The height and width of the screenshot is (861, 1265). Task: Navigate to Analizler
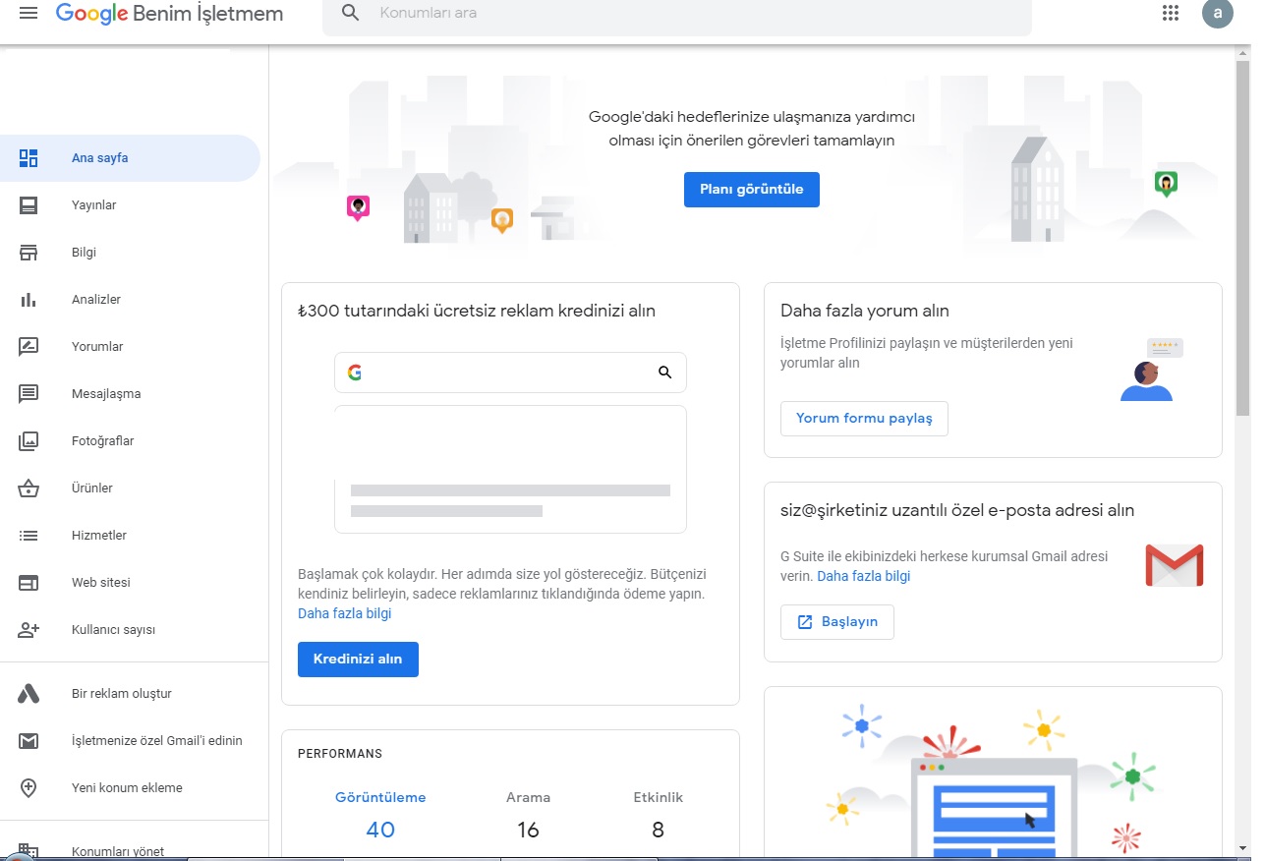click(130, 300)
